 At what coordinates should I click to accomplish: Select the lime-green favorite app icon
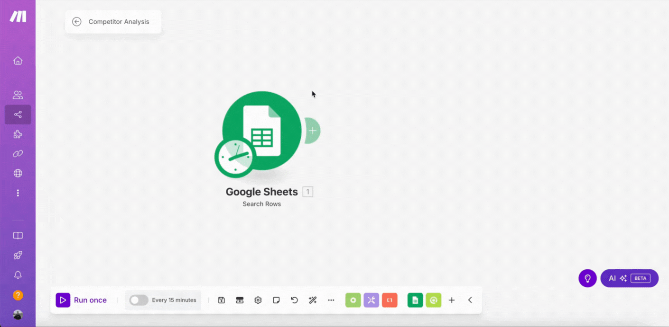pos(434,300)
